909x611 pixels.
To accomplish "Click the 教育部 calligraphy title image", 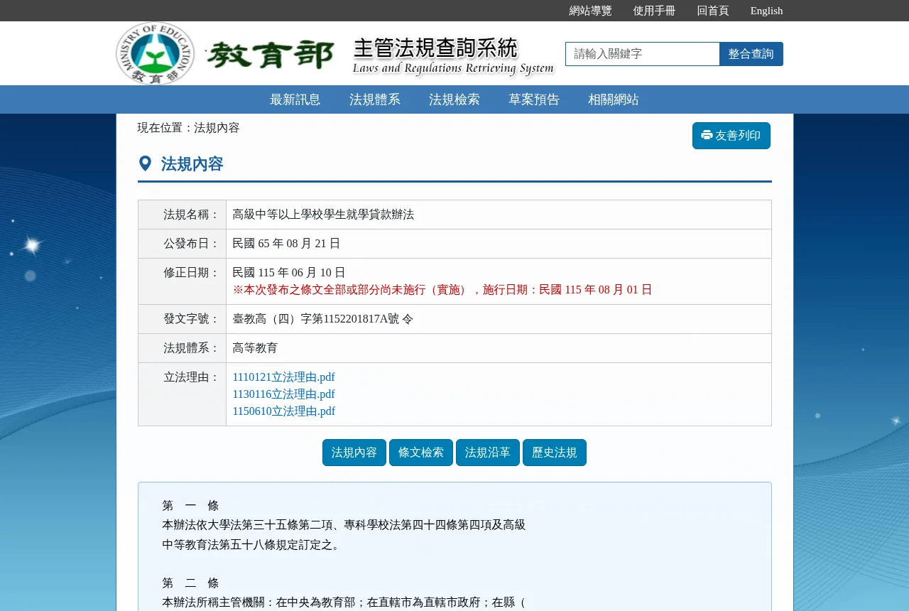I will (x=270, y=55).
